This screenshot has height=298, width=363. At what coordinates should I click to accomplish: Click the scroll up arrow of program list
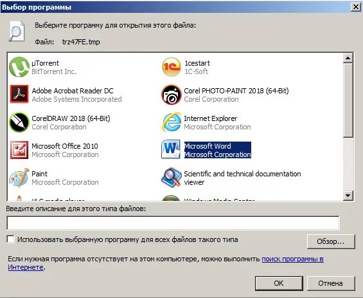pyautogui.click(x=348, y=58)
